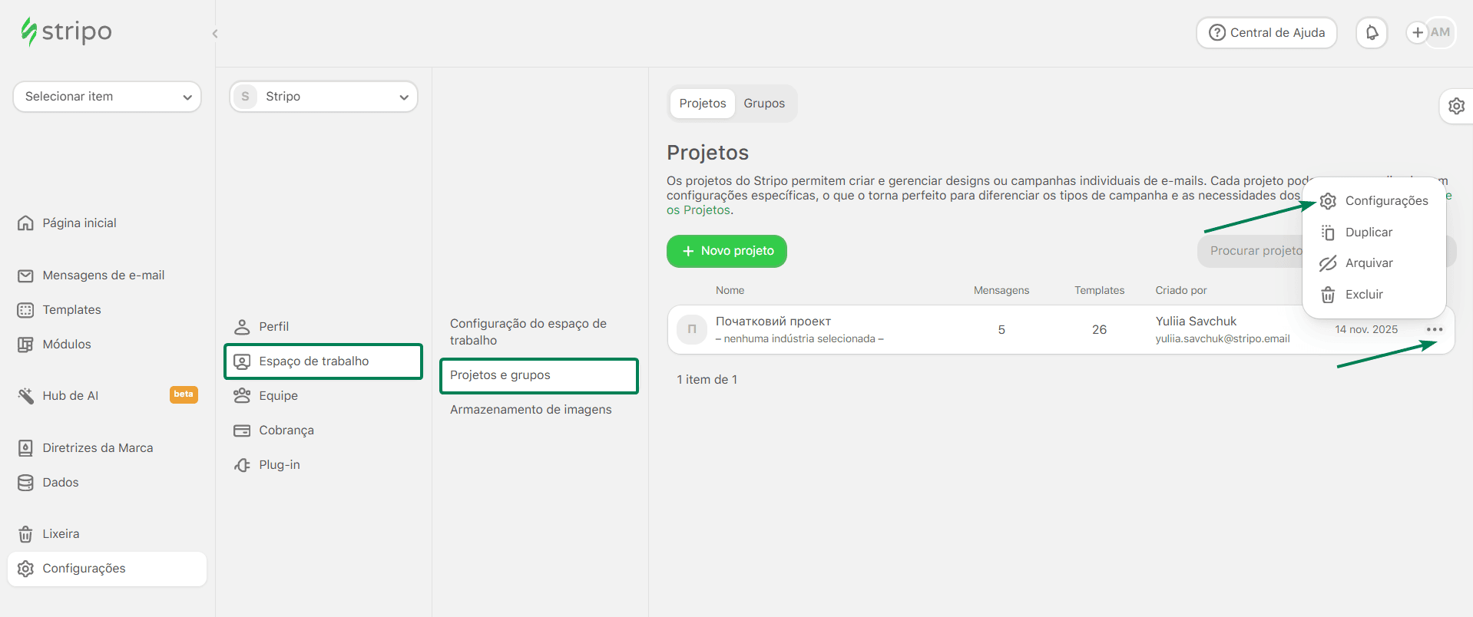The height and width of the screenshot is (617, 1473).
Task: Click the Criado por column header
Action: point(1181,291)
